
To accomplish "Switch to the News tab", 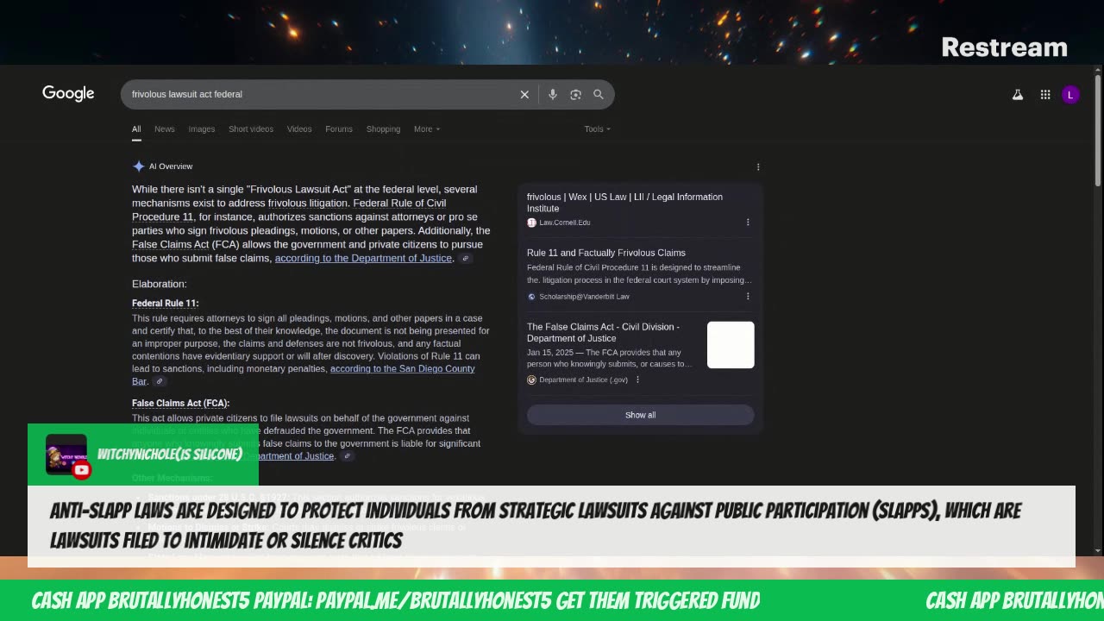I will [x=165, y=129].
